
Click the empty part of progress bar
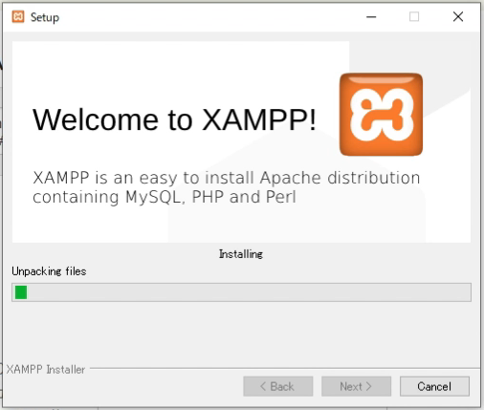[x=249, y=292]
